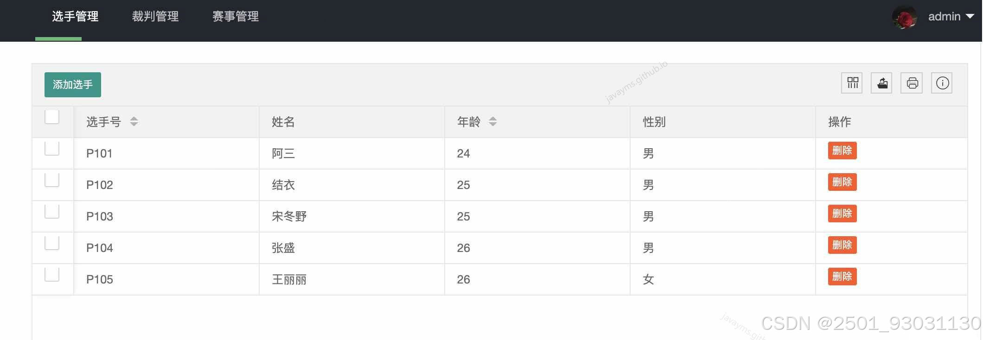Sort the 选手号 column using its sort arrows
This screenshot has height=340, width=983.
click(134, 121)
